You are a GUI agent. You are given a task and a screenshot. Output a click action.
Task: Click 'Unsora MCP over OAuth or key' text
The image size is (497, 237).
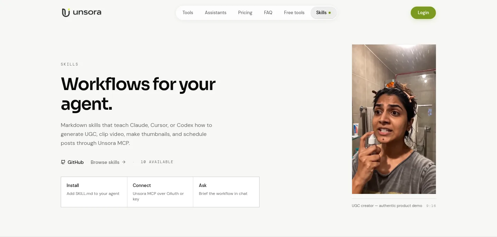pyautogui.click(x=158, y=196)
